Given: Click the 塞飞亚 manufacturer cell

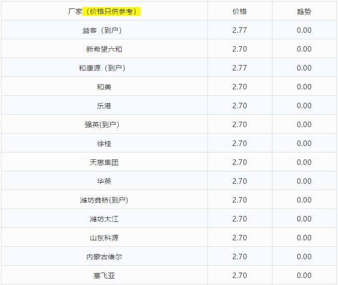Looking at the screenshot, I should (x=104, y=276).
